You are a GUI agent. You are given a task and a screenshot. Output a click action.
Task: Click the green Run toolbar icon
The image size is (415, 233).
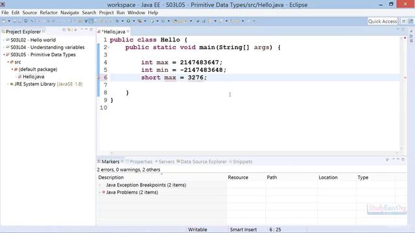[x=128, y=21]
